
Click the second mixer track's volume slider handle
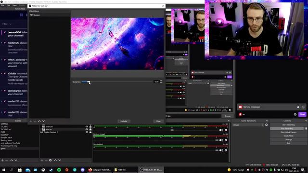coord(217,140)
